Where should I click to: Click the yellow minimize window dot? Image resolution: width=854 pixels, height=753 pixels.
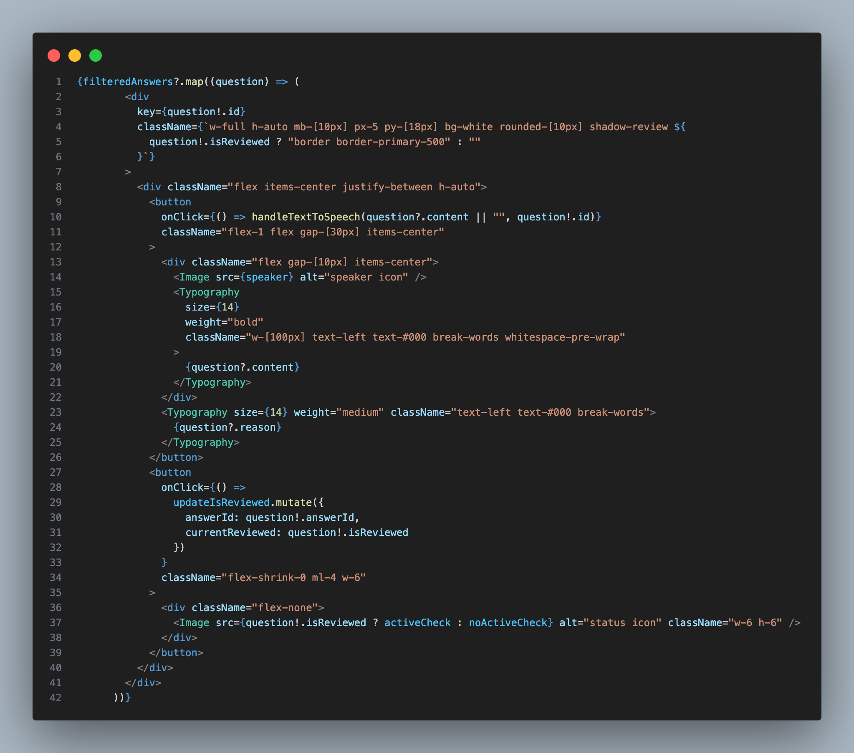point(75,56)
